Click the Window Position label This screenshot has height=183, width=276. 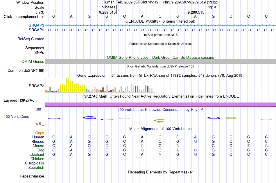[x=30, y=2]
